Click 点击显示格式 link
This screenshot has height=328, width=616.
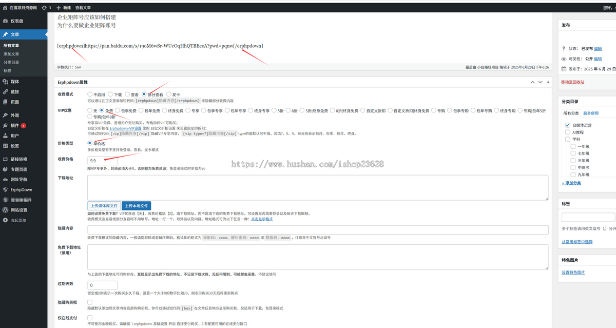point(262,219)
